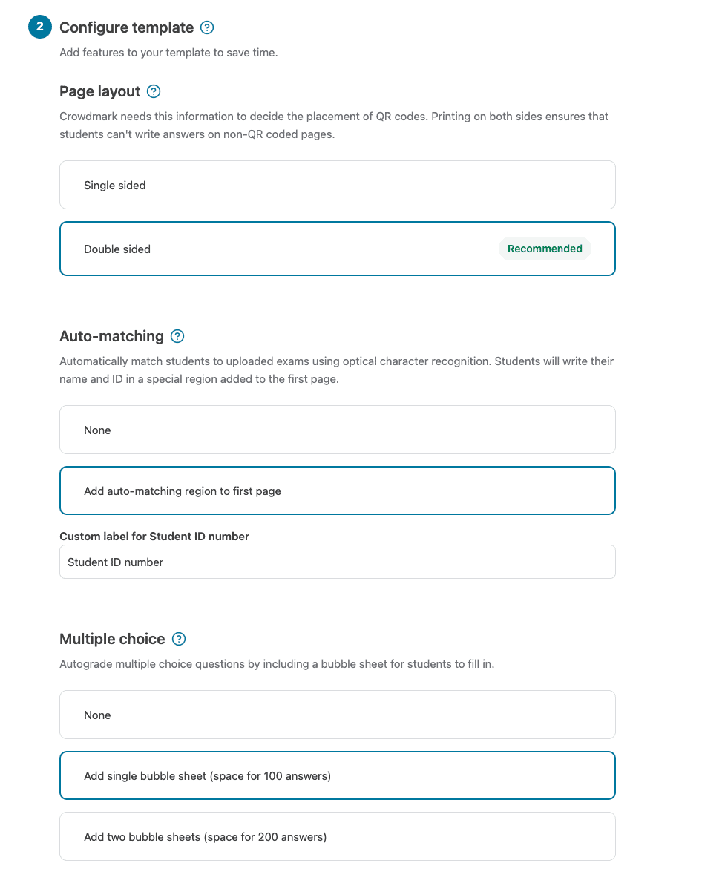Open the Page layout help icon
The width and height of the screenshot is (702, 889).
click(x=153, y=91)
